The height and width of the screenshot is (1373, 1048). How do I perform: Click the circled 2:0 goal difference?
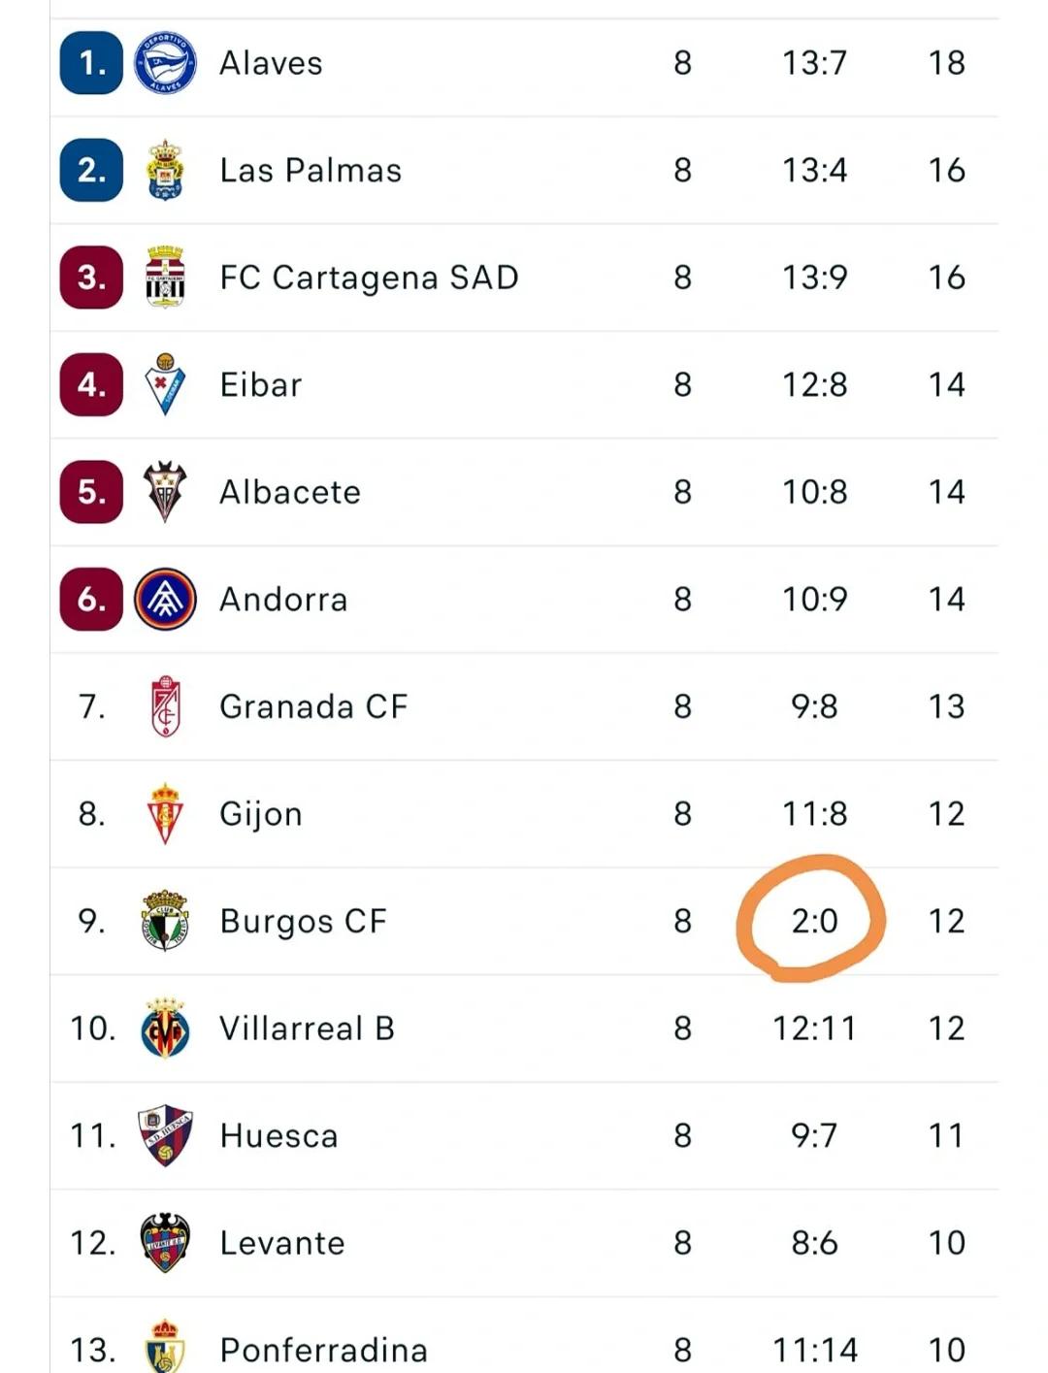tap(814, 921)
